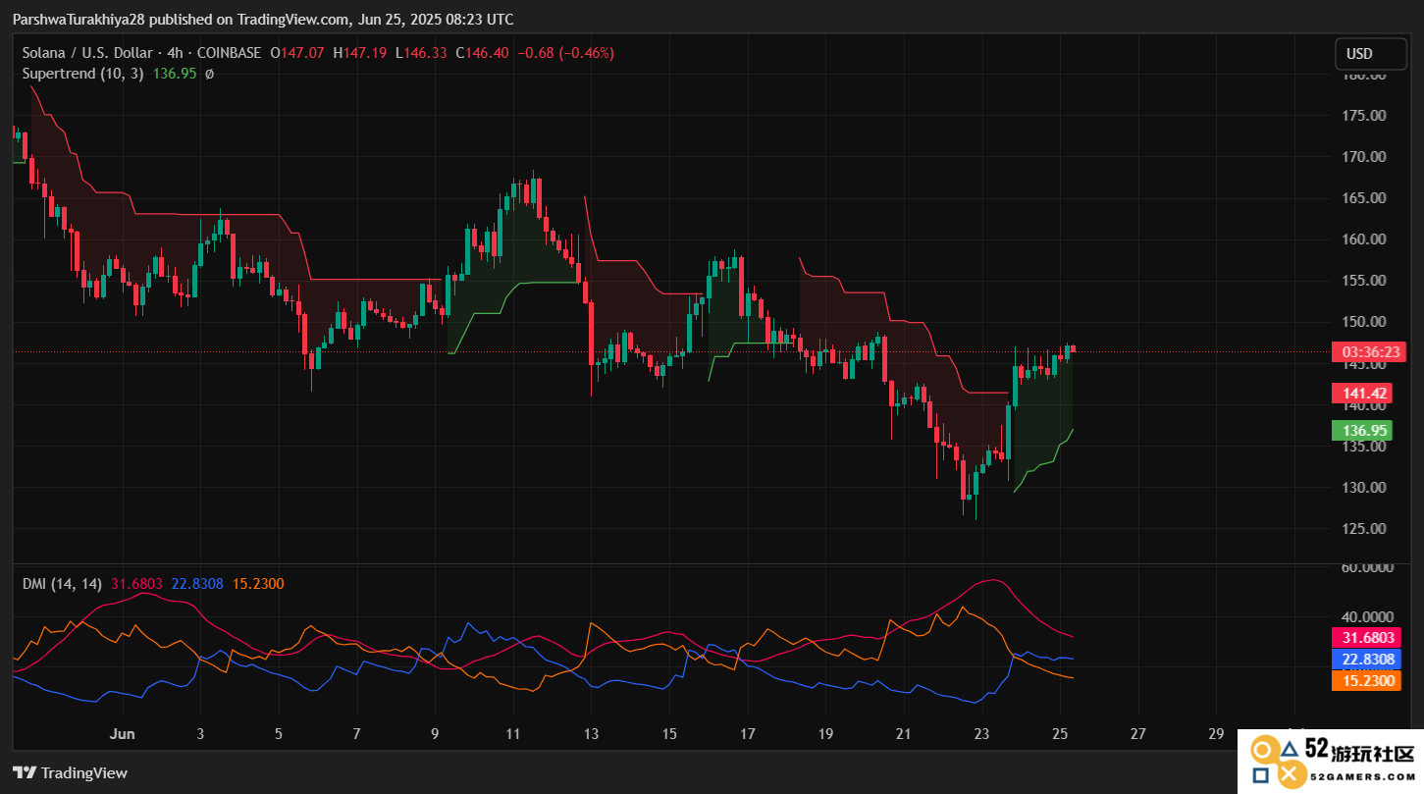This screenshot has width=1424, height=794.
Task: Click the date 11 on the time axis
Action: pyautogui.click(x=512, y=734)
